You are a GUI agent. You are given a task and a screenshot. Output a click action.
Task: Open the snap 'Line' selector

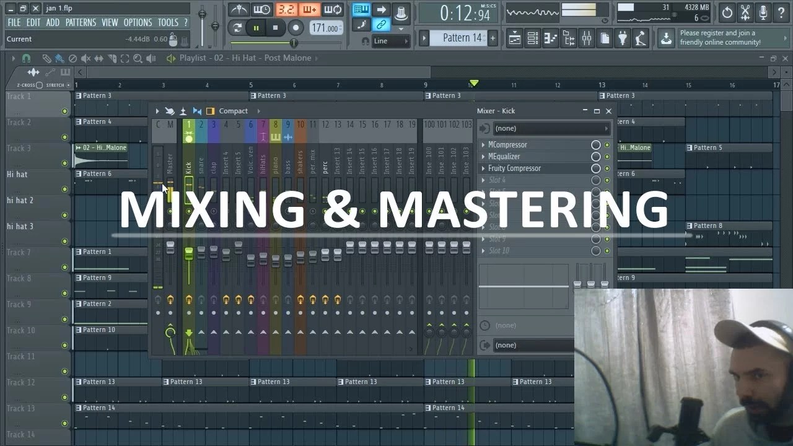(390, 41)
